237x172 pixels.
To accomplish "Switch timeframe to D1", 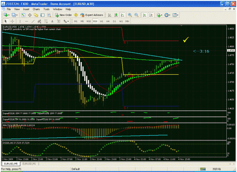I will (x=115, y=21).
